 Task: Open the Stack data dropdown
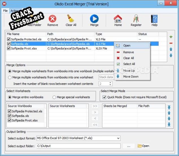106,77
